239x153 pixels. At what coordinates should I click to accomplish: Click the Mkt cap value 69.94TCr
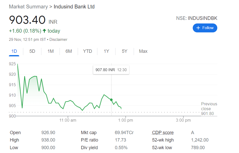click(x=124, y=133)
